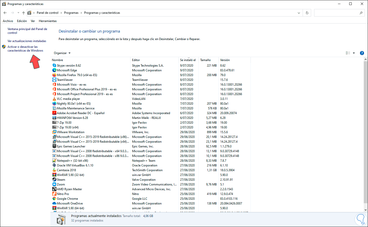Screen dimensions: 368x227
Task: Select the Oracle VM VirtualBox icon
Action: point(54,165)
